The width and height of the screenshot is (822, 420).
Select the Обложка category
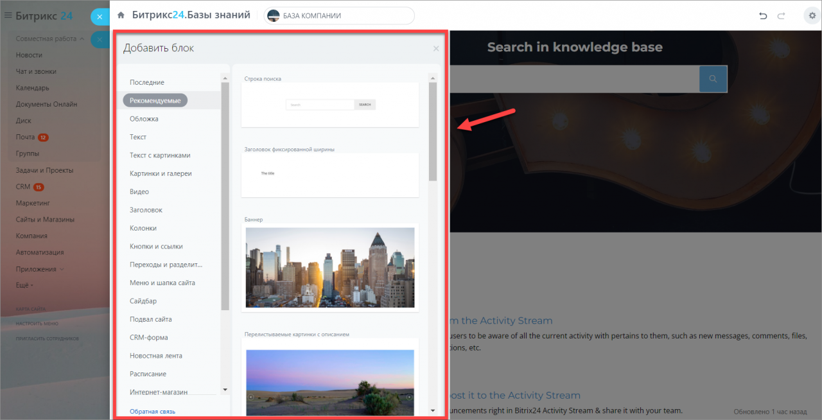tap(144, 119)
